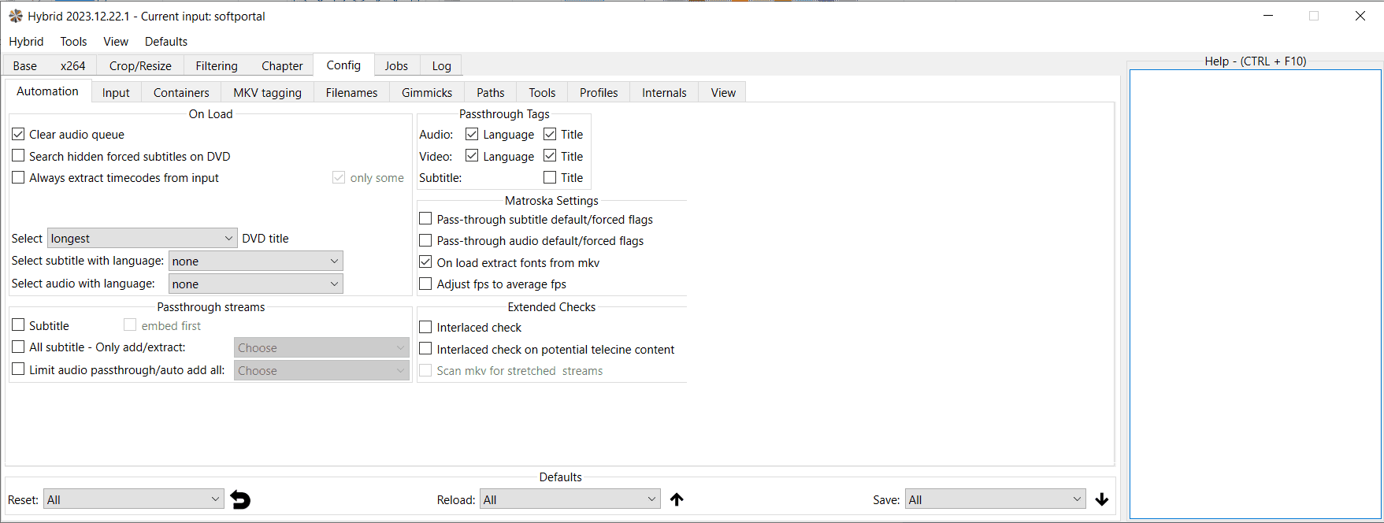This screenshot has height=523, width=1384.
Task: Enable Search hidden forced subtitles on DVD
Action: [x=18, y=156]
